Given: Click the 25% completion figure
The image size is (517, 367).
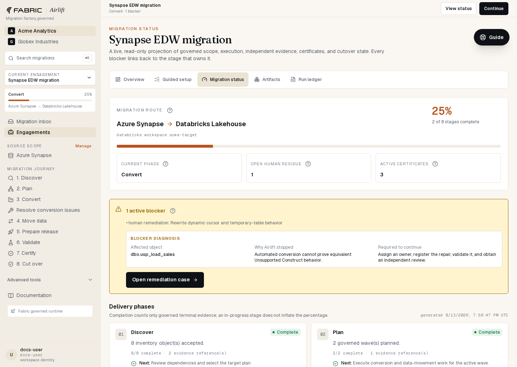Looking at the screenshot, I should coord(442,111).
